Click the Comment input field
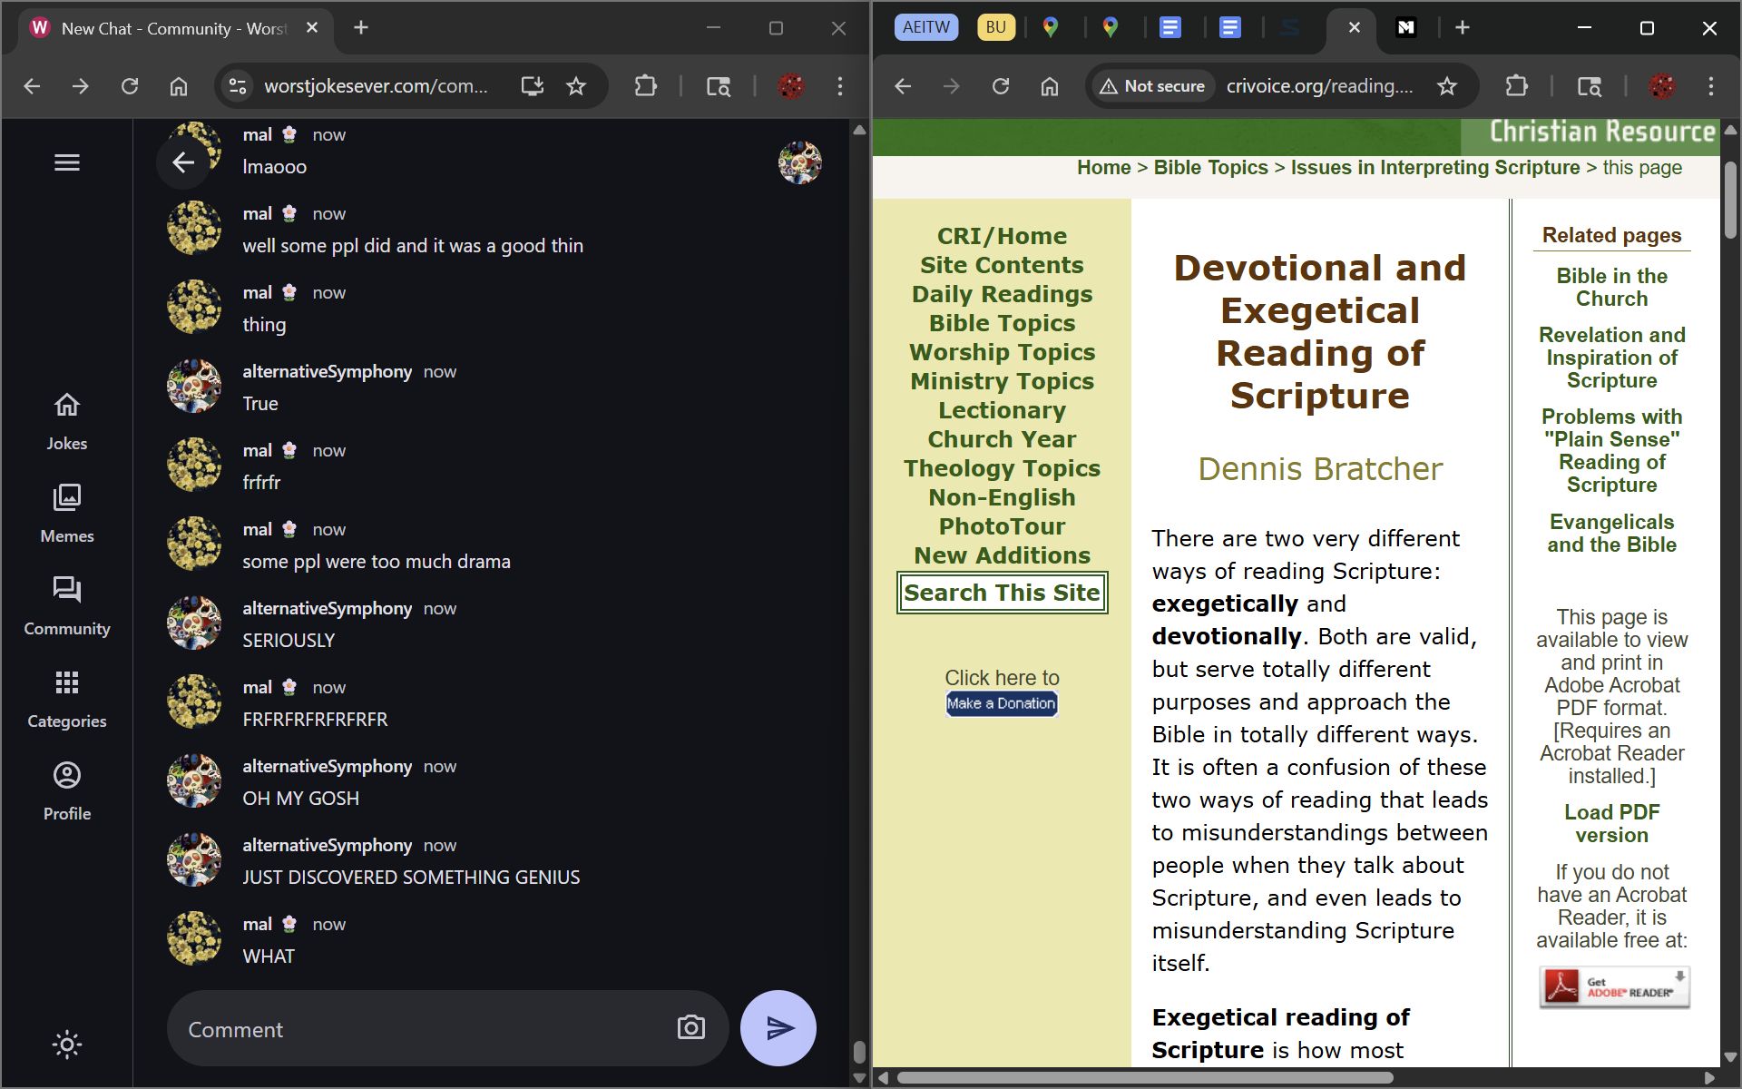1742x1089 pixels. pyautogui.click(x=417, y=1029)
